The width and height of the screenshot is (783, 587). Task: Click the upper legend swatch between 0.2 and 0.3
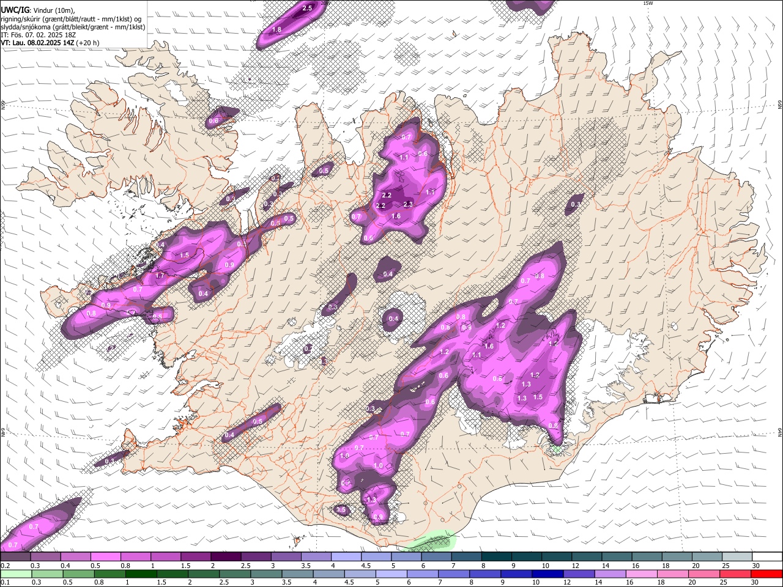[15, 557]
